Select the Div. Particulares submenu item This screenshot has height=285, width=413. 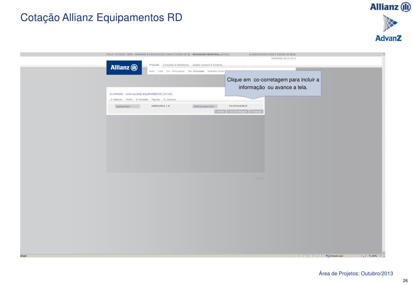click(x=176, y=71)
